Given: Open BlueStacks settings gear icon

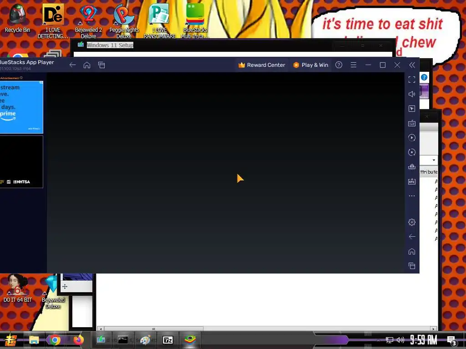Looking at the screenshot, I should [412, 222].
